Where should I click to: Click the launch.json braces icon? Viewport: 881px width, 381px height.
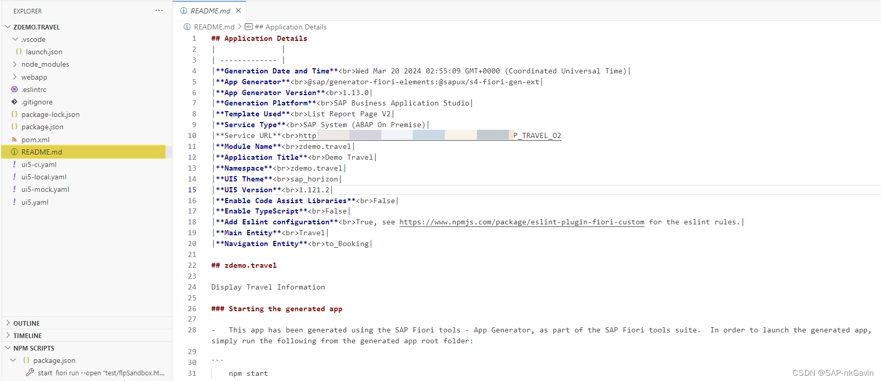19,52
